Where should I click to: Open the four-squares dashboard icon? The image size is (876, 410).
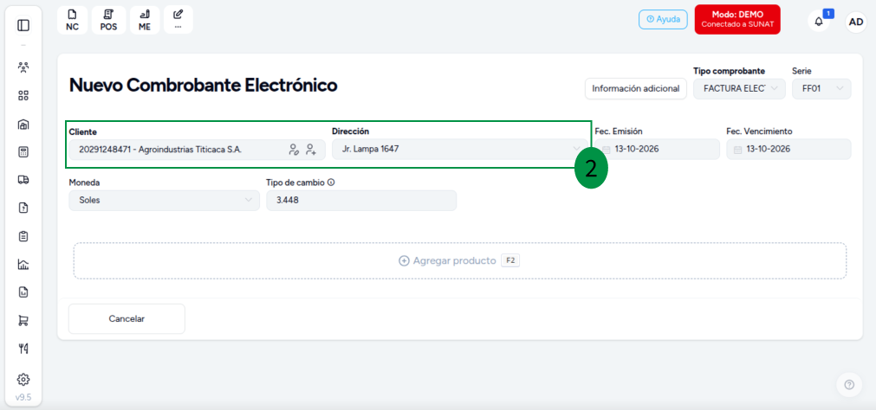pos(23,95)
